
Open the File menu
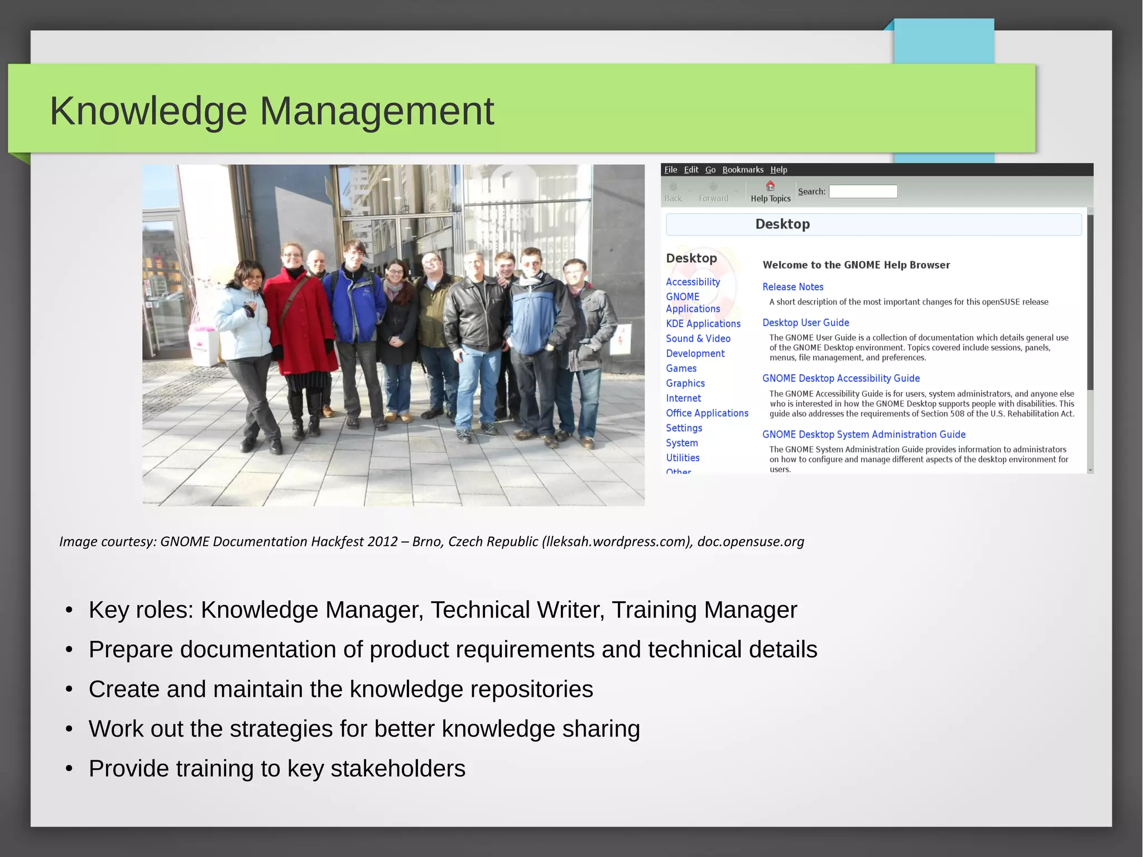point(670,170)
